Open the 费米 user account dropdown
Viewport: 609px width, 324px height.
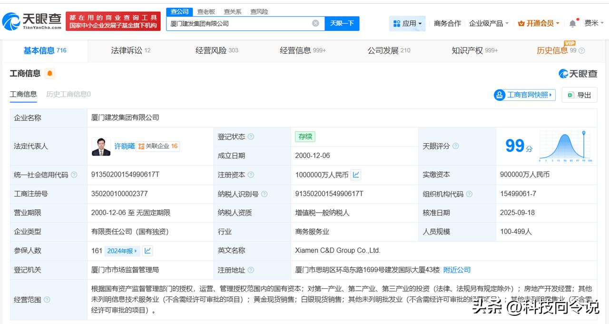(x=594, y=23)
